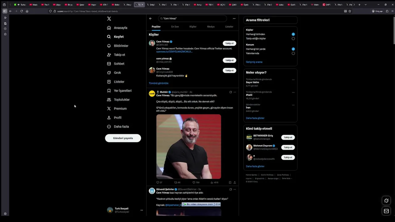Ask Grok about the Güvenli Şehirler post
395x222 pixels.
[x=231, y=189]
